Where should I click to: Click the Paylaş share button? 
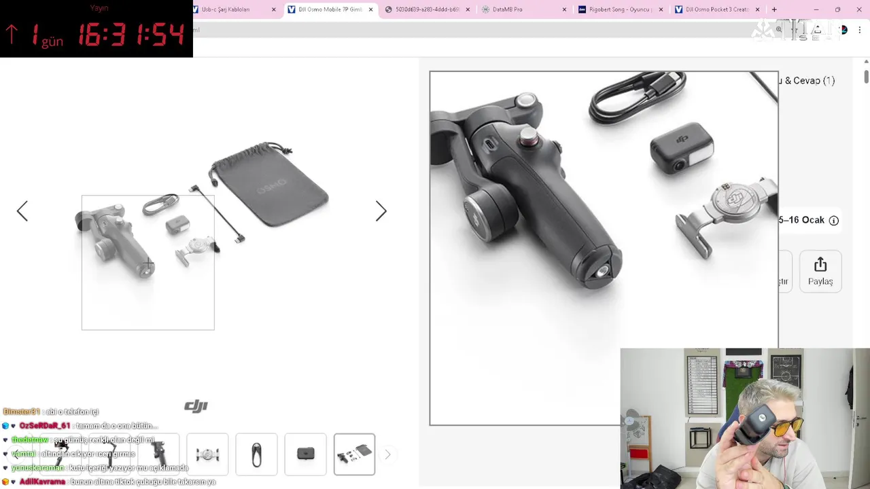[820, 271]
